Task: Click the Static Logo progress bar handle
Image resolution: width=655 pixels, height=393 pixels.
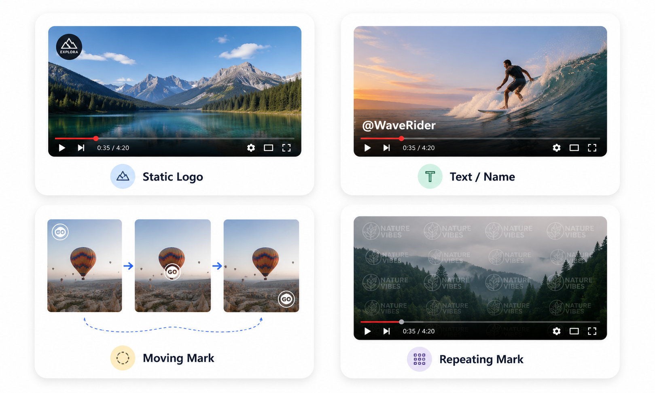Action: [96, 138]
